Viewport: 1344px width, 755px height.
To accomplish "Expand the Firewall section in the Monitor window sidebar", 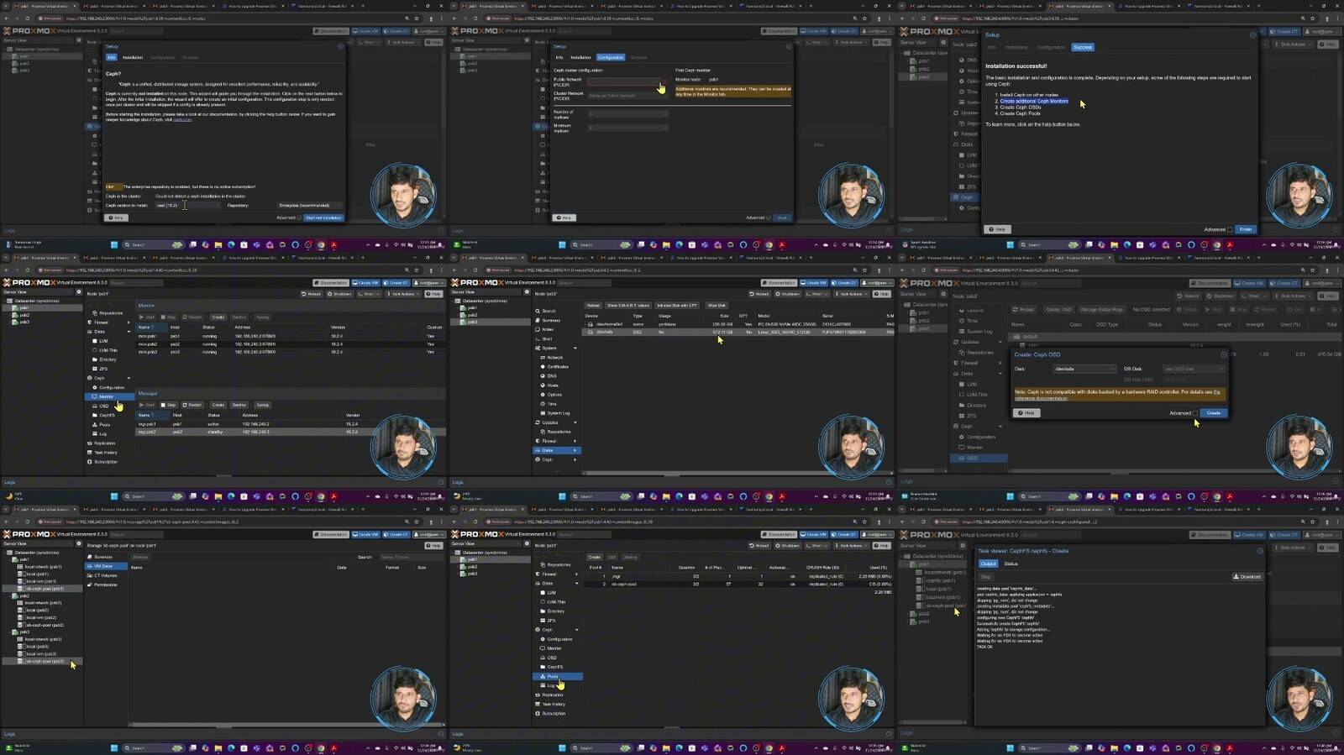I will (129, 322).
